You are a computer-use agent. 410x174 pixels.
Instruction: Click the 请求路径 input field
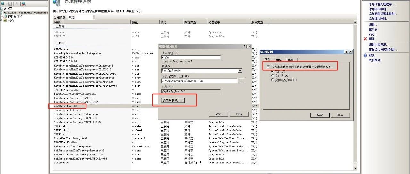(191, 58)
